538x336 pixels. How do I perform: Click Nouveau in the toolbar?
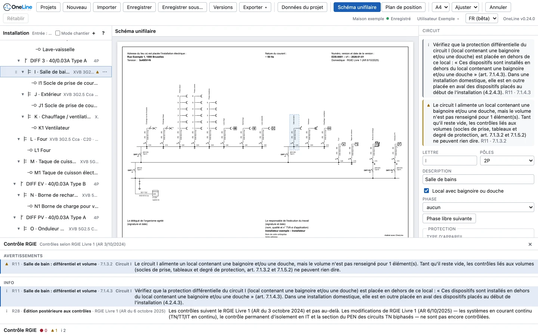[x=77, y=7]
